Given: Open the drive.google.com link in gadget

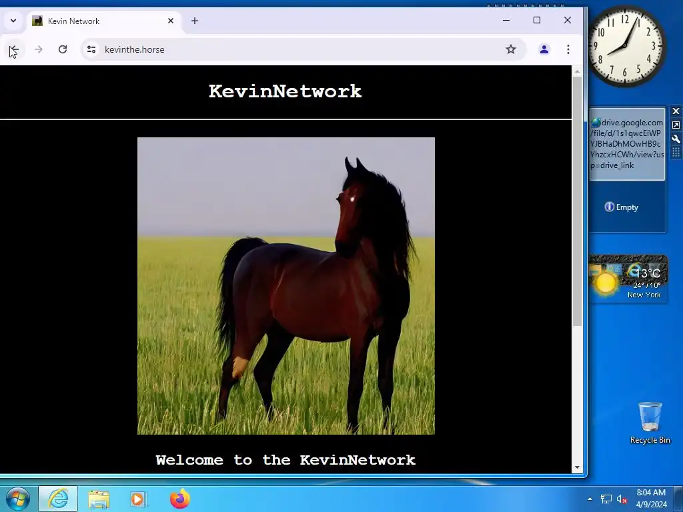Looking at the screenshot, I should click(627, 144).
